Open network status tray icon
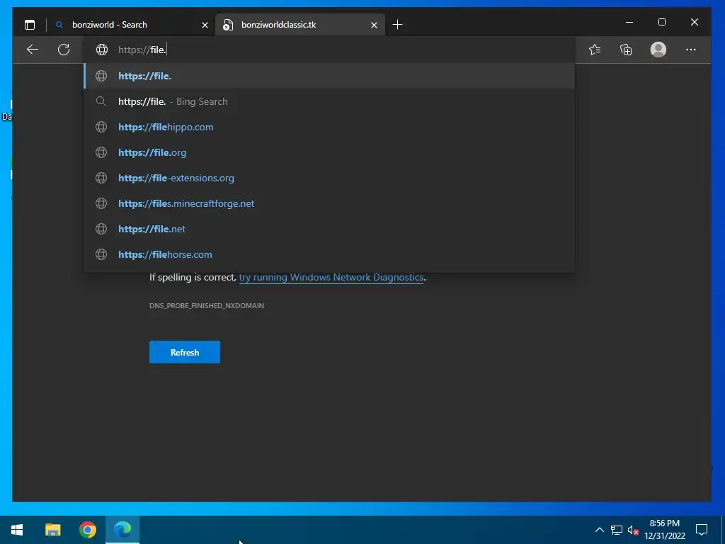The height and width of the screenshot is (544, 725). coord(617,530)
